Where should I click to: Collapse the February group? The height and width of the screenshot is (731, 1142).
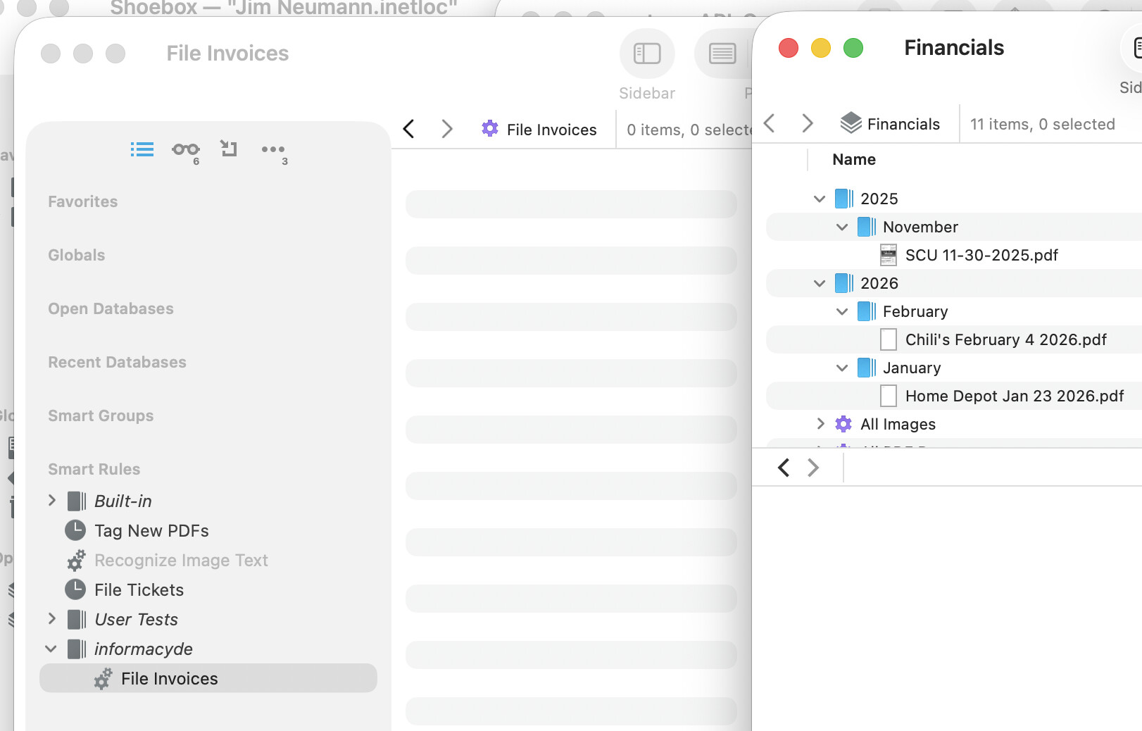[x=842, y=311]
